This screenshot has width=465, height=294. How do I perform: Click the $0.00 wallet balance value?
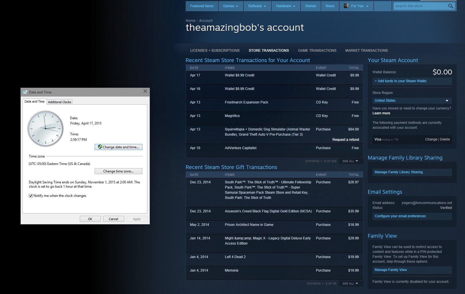pos(442,72)
